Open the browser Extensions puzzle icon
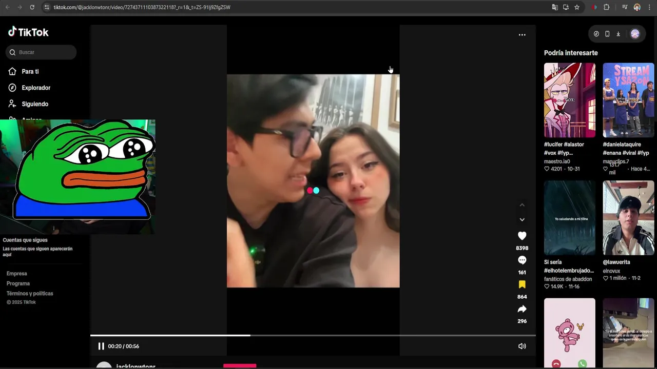 click(607, 7)
